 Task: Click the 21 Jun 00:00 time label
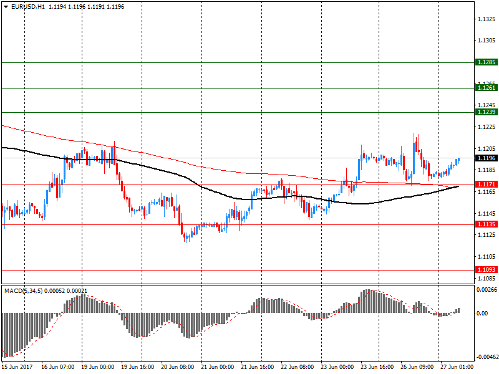(217, 367)
